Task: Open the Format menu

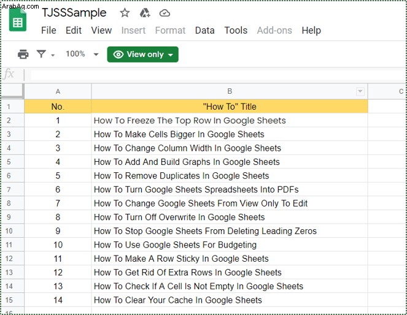Action: tap(170, 30)
